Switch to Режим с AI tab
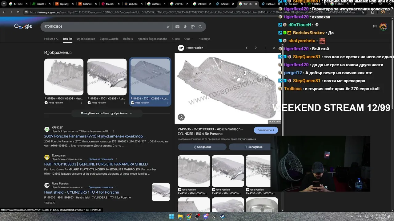 point(51,39)
